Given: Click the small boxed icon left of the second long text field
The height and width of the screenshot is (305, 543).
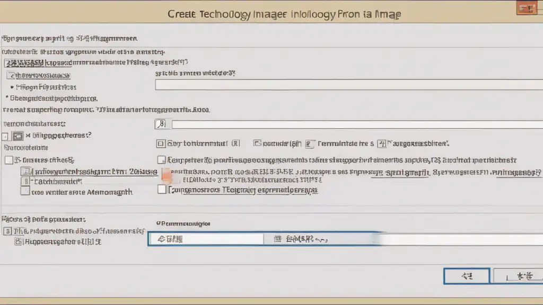Looking at the screenshot, I should tap(162, 124).
